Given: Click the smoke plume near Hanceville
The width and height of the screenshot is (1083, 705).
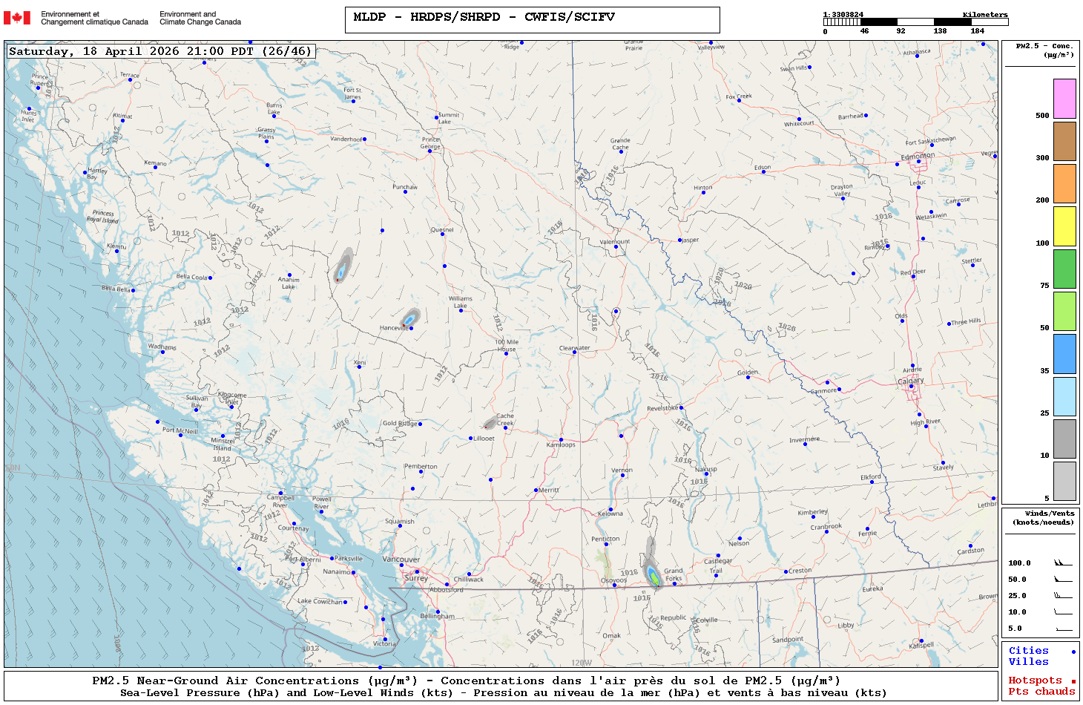Looking at the screenshot, I should pyautogui.click(x=409, y=319).
